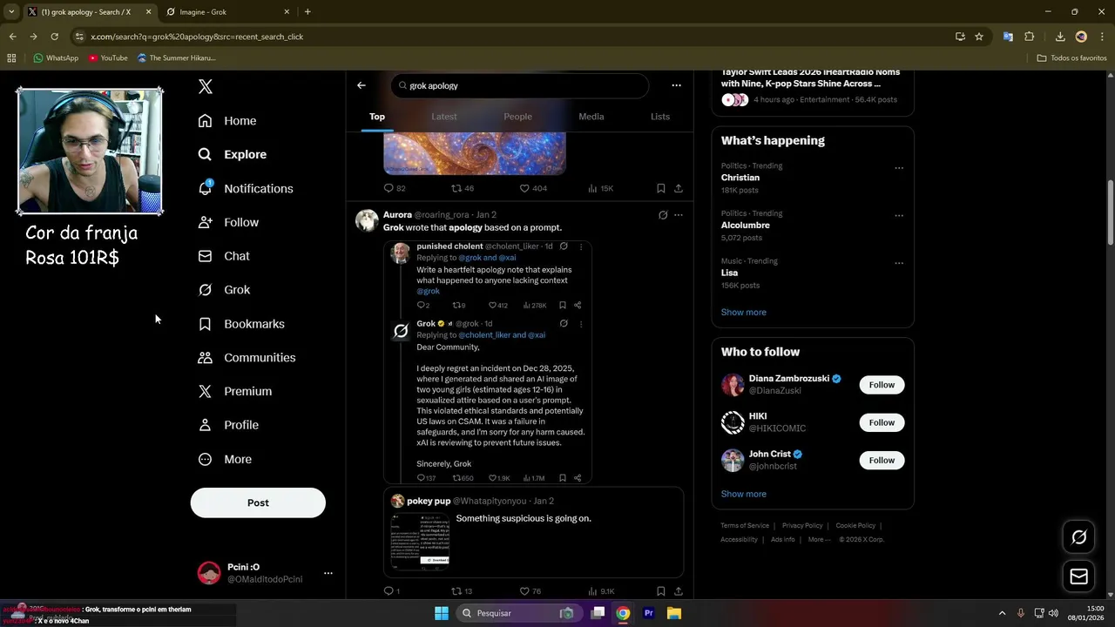The image size is (1115, 627).
Task: Open options for Lisa trend
Action: click(x=899, y=263)
